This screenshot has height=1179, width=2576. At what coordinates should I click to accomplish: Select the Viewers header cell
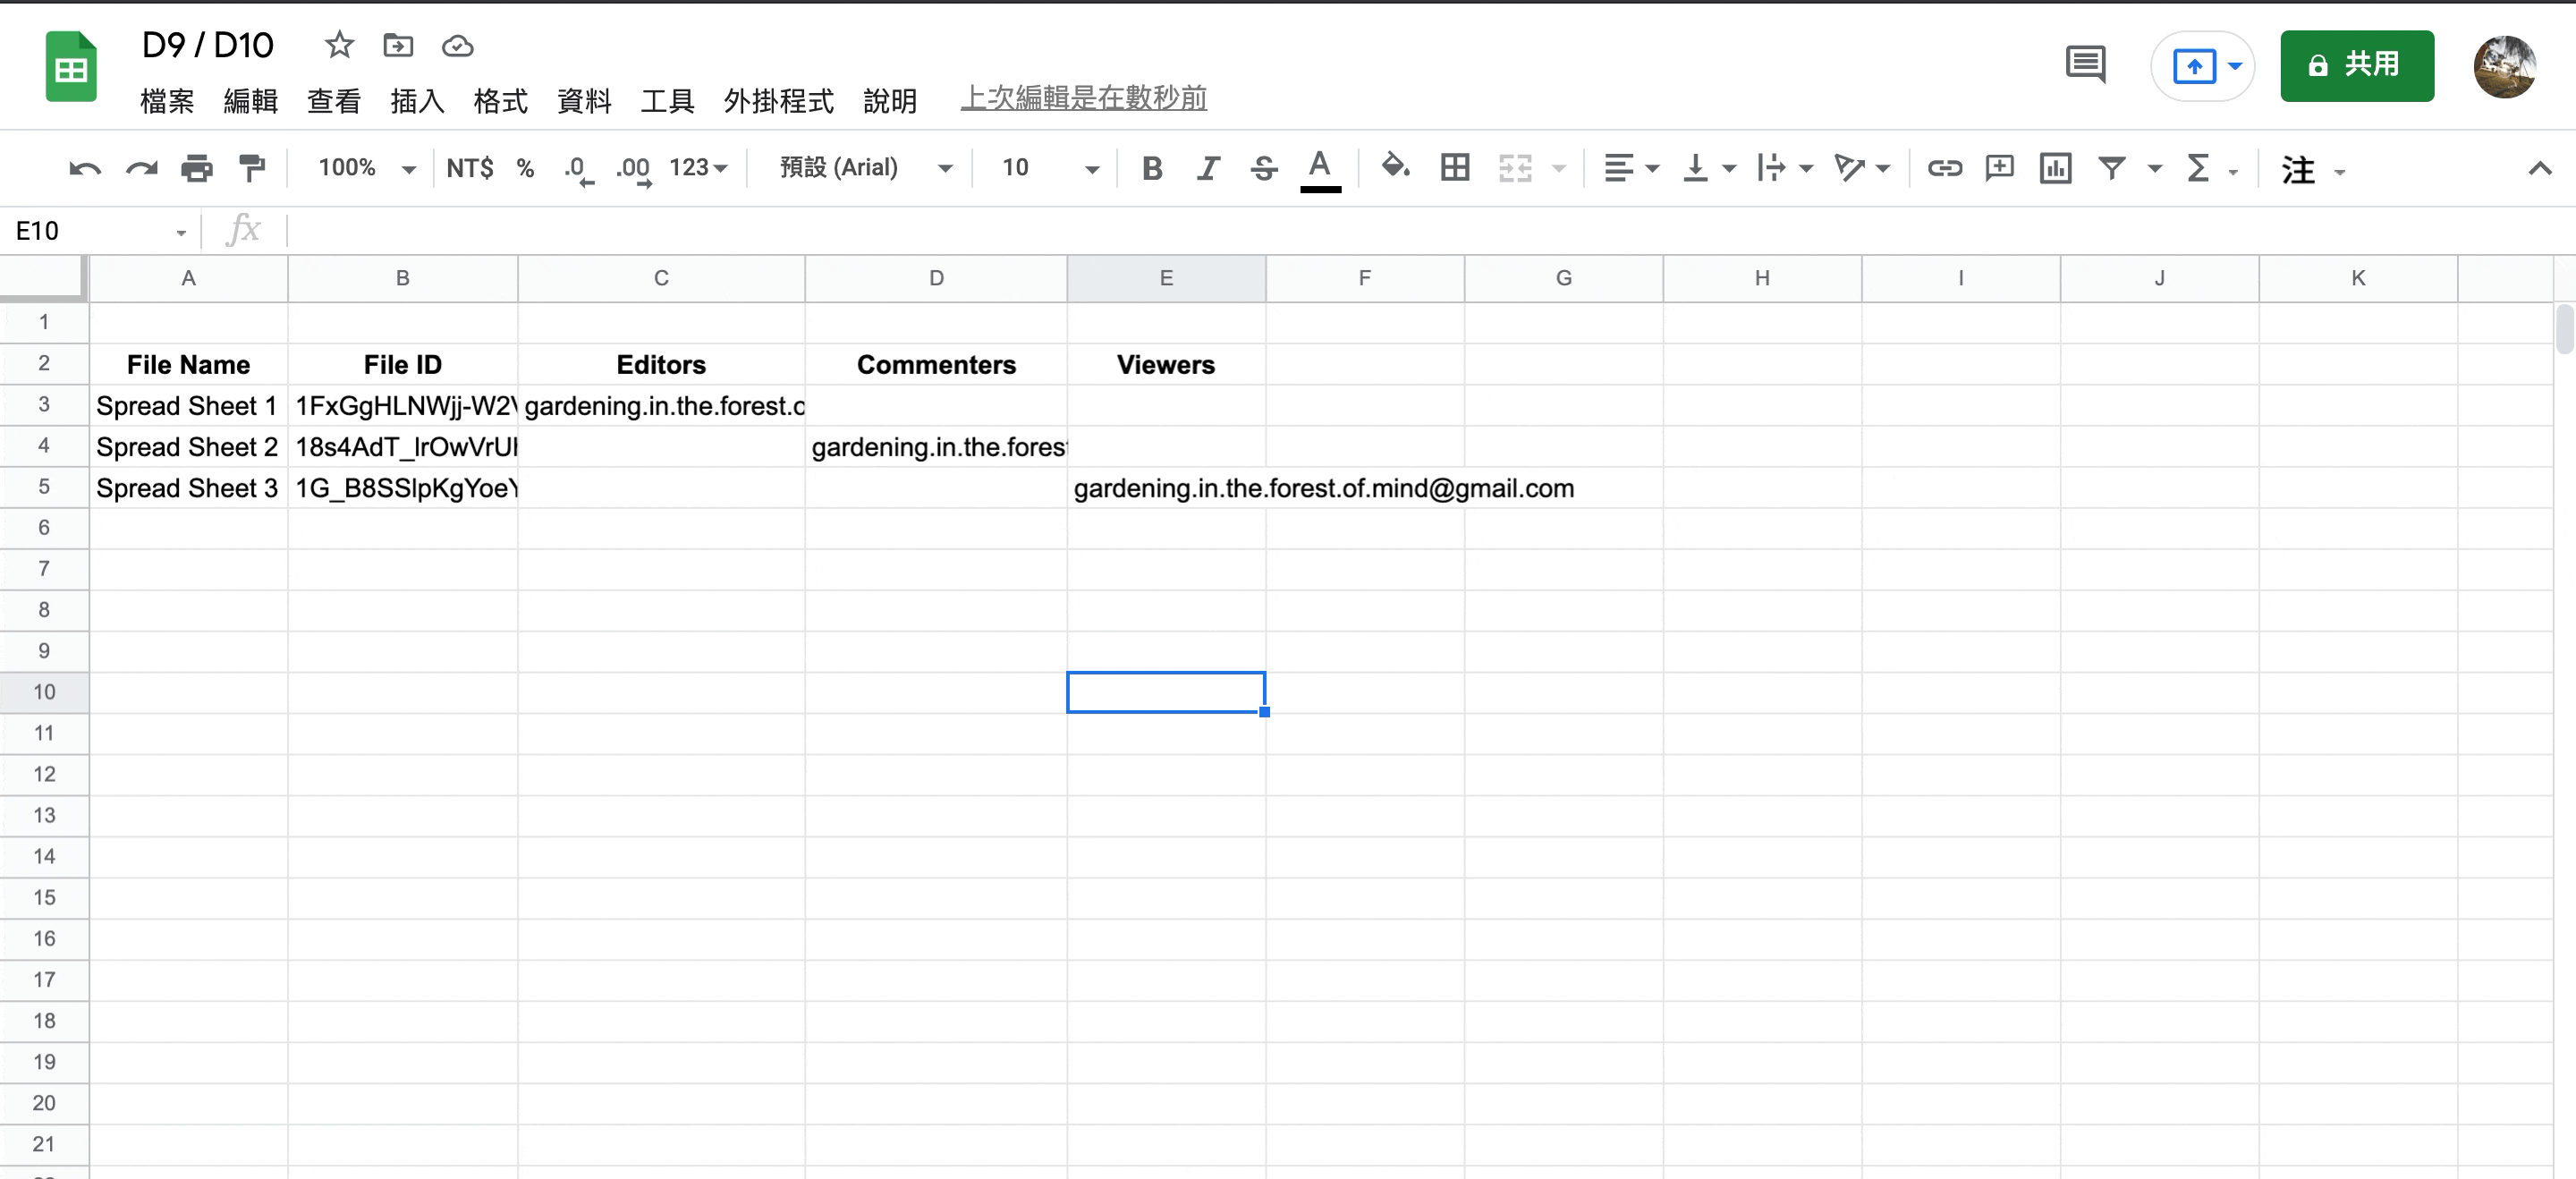(1166, 365)
